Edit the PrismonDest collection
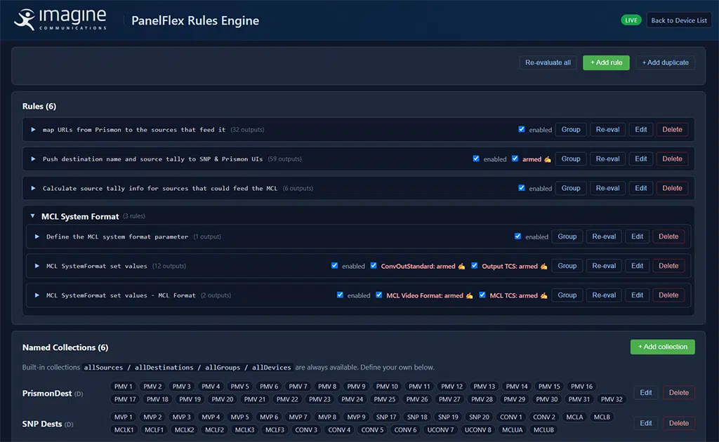Viewport: 719px width, 442px height. tap(646, 393)
